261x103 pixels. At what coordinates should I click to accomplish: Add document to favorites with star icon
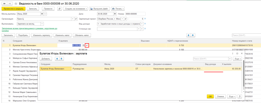point(16,4)
